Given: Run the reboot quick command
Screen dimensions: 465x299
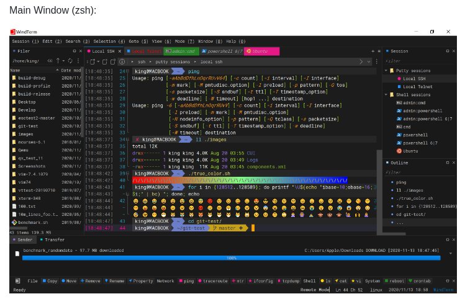Looking at the screenshot, I should 394,281.
